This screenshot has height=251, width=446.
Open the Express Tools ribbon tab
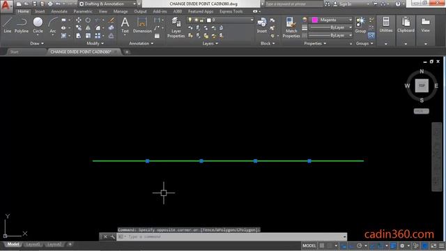[x=231, y=11]
